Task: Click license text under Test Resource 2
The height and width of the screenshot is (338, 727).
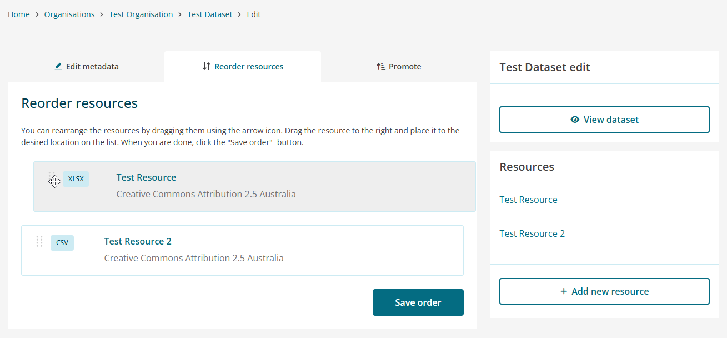Action: (194, 259)
